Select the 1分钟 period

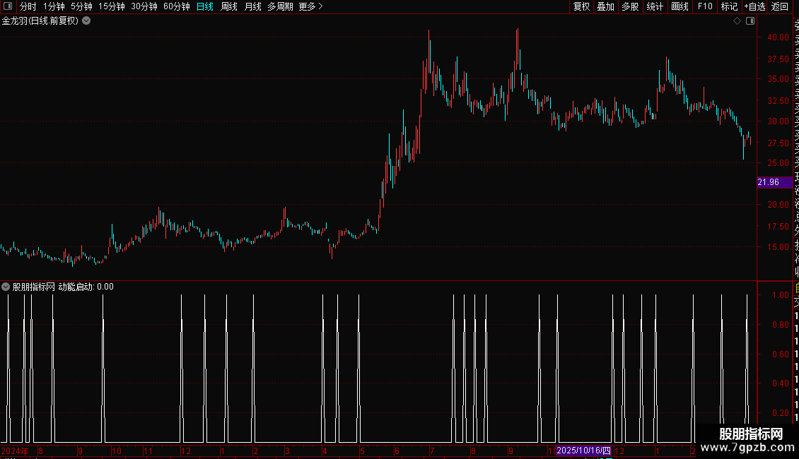tap(54, 6)
